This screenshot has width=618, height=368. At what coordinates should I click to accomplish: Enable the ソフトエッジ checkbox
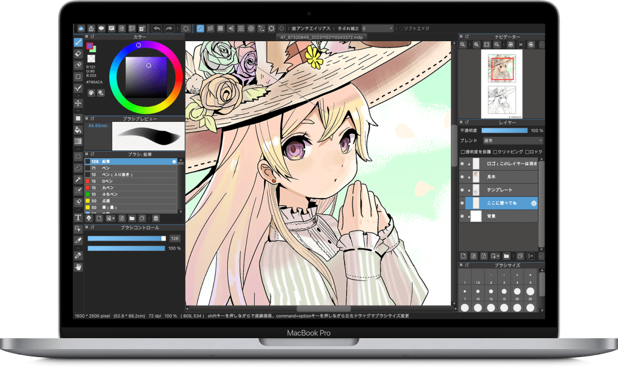point(402,28)
